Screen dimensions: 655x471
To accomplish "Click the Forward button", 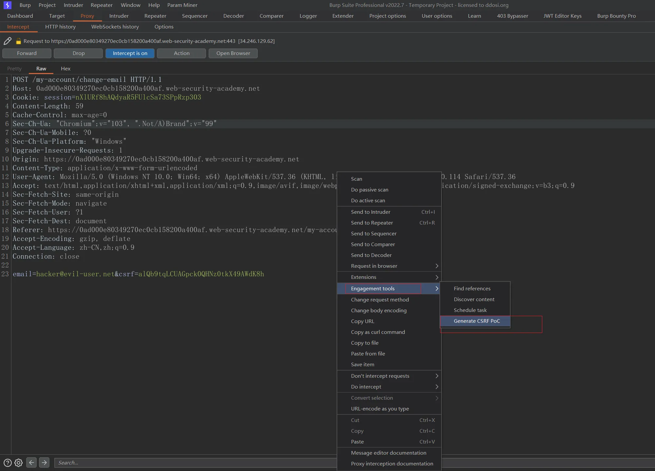I will point(27,53).
